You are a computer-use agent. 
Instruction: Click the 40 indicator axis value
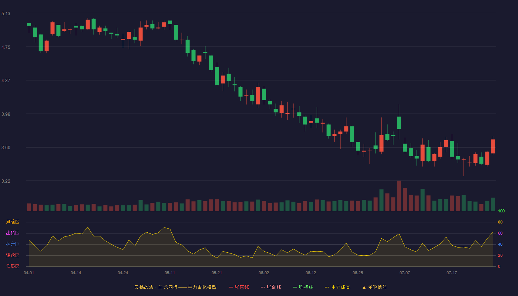[500, 244]
